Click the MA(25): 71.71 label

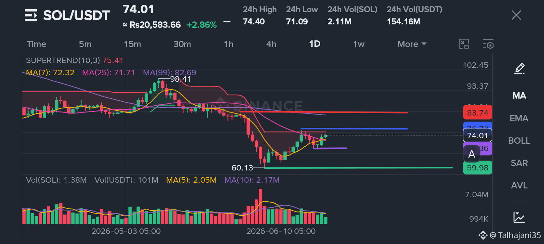tap(108, 73)
